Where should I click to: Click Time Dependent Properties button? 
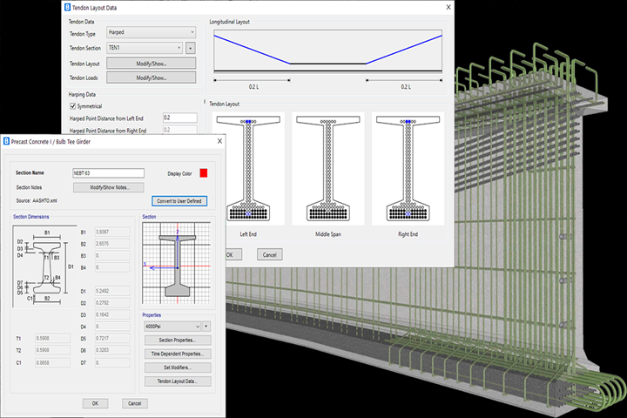click(178, 354)
